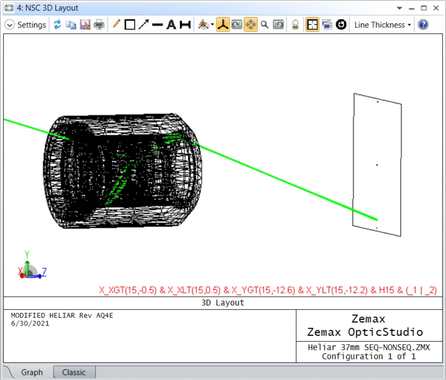Toggle the axis triad rotate tool

(223, 25)
